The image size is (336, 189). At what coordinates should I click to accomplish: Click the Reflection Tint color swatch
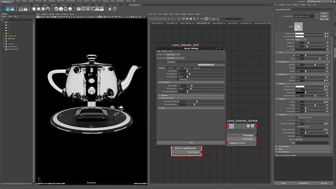(300, 34)
